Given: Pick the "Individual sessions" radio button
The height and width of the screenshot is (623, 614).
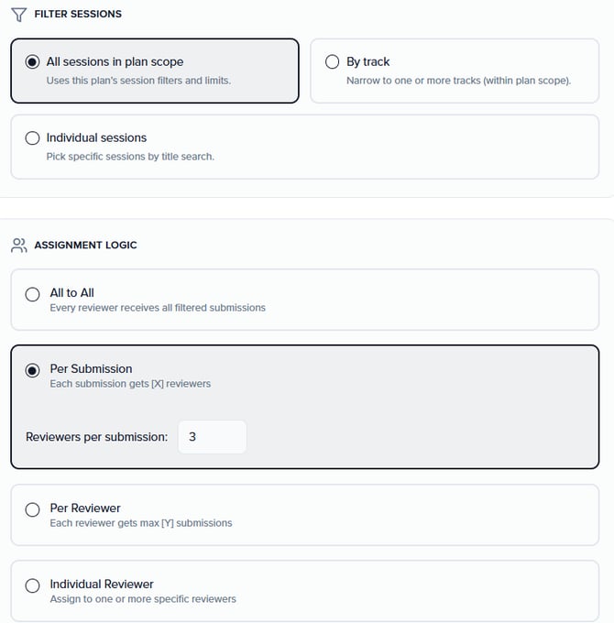Looking at the screenshot, I should pyautogui.click(x=33, y=138).
